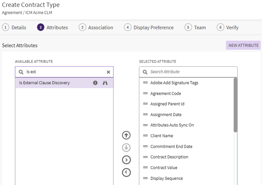Click the binoculars icon on Is External Clause Discovery

pos(105,83)
